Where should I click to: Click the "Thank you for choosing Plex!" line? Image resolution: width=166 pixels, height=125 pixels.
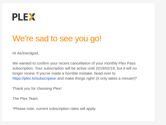point(37,88)
